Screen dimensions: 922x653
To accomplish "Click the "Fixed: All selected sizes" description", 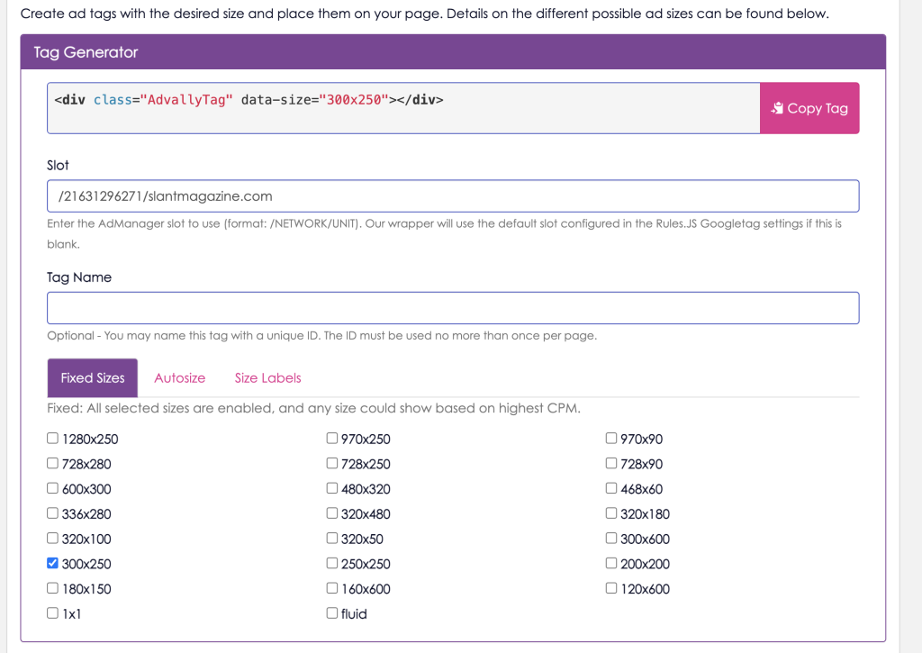I will coord(314,408).
